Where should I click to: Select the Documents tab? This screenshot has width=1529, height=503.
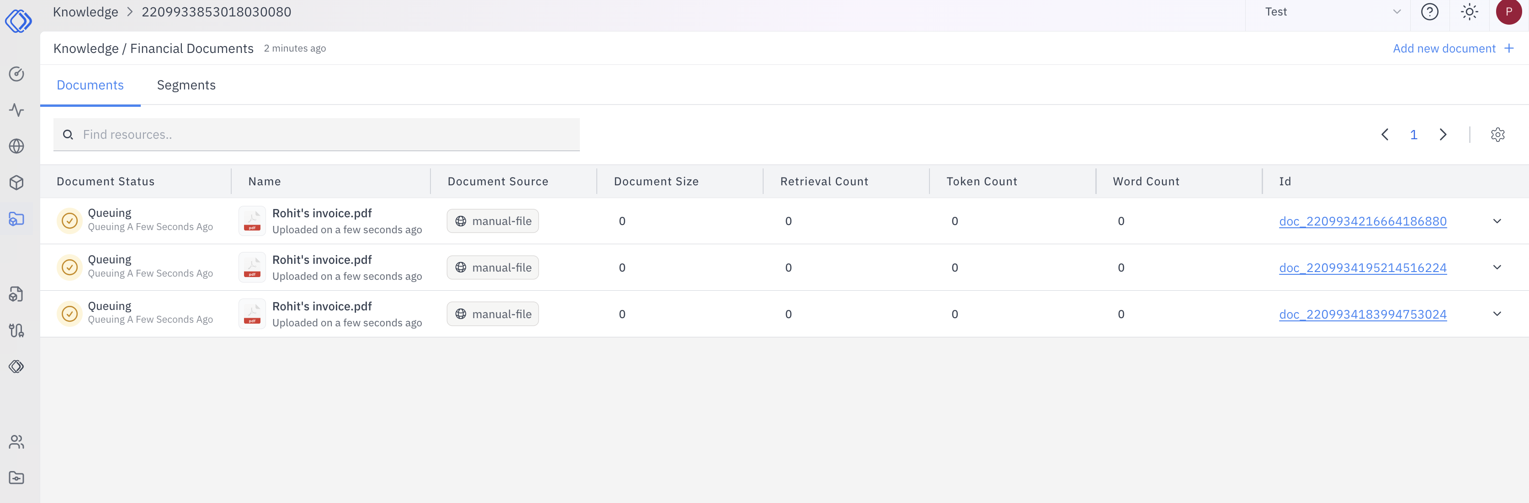90,85
